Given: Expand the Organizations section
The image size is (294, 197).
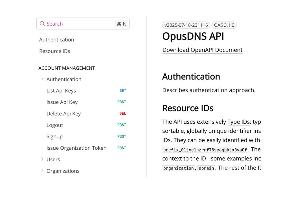Looking at the screenshot, I should [x=42, y=171].
